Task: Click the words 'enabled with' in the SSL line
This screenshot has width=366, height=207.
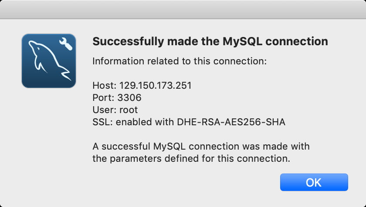Action: [145, 122]
